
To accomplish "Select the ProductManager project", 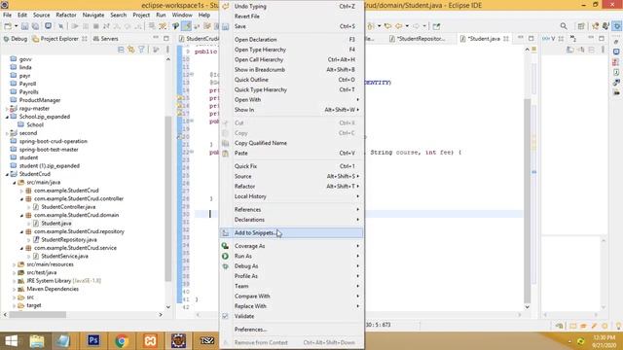I will click(x=40, y=100).
